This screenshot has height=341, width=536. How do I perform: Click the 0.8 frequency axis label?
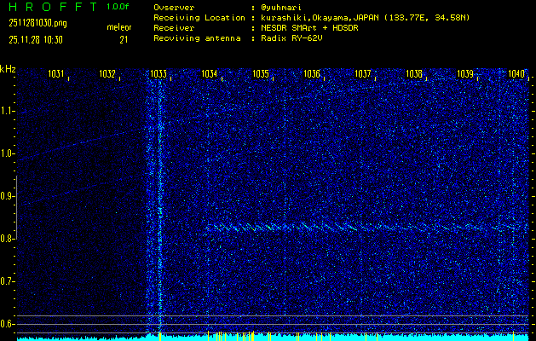7,239
